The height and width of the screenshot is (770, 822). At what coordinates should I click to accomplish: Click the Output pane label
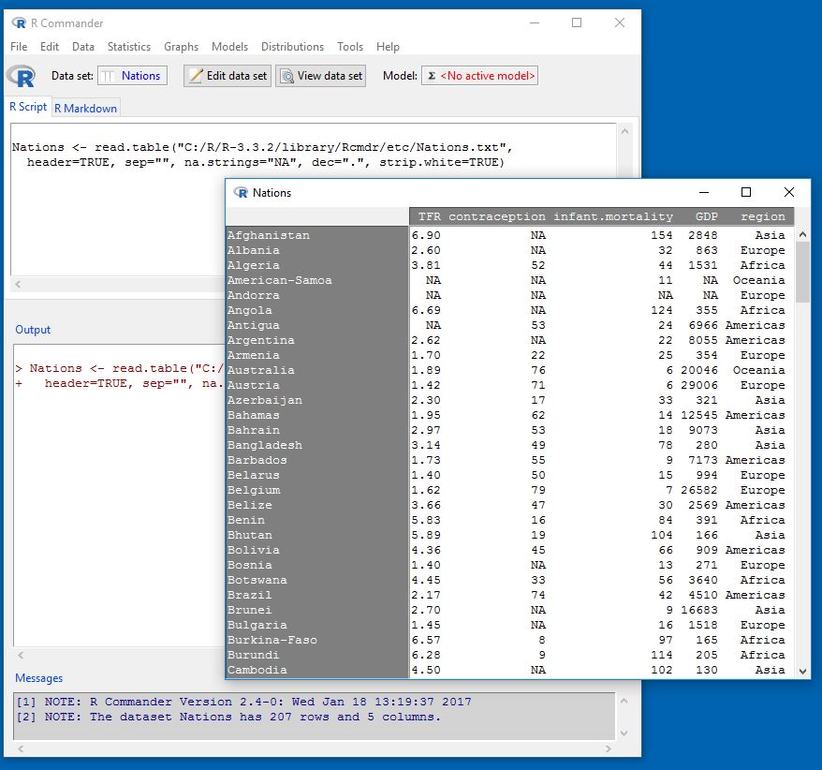33,330
